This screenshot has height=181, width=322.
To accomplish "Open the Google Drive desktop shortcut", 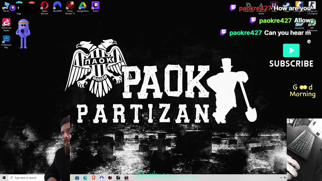I will click(x=83, y=7).
